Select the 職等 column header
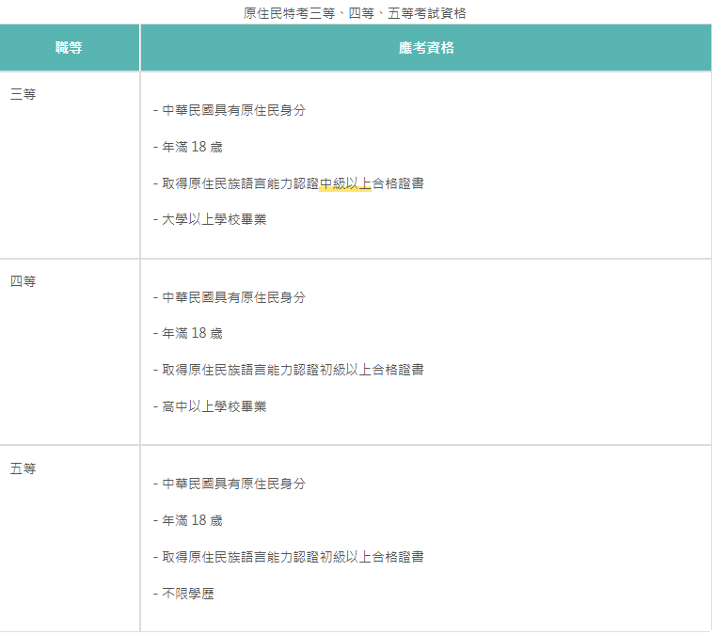The image size is (714, 635). point(70,47)
